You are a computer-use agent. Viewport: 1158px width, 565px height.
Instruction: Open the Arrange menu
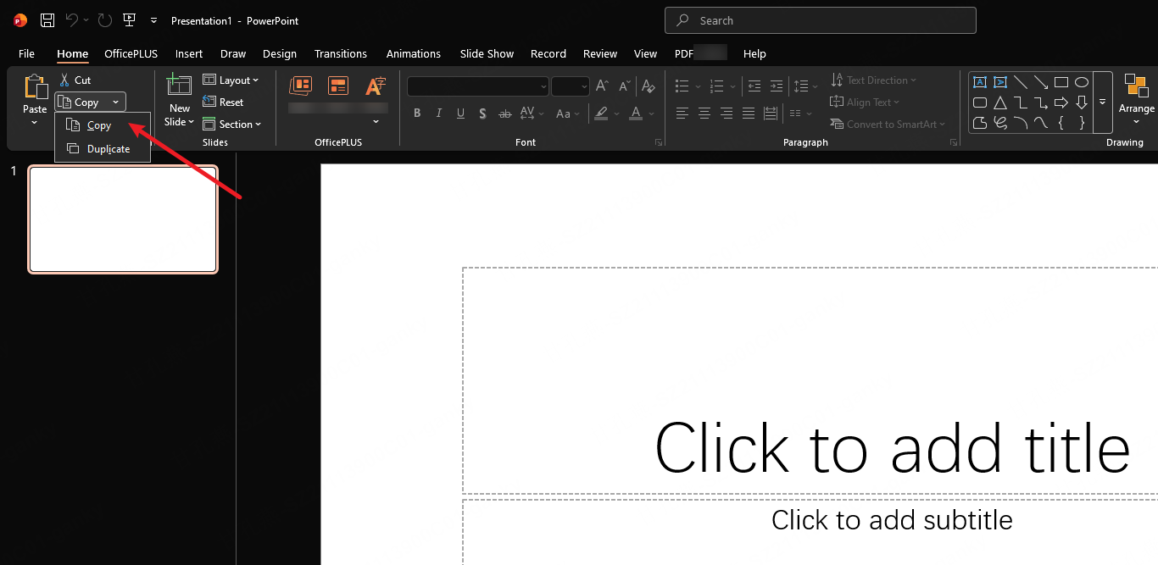point(1136,99)
